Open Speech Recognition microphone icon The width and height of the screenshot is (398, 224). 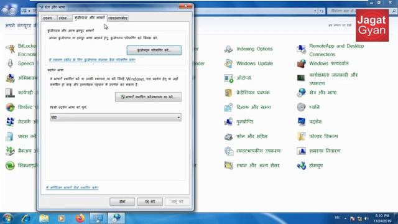(x=10, y=63)
